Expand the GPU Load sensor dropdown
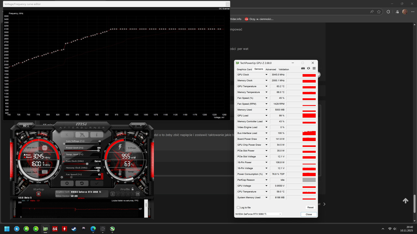 (x=266, y=116)
